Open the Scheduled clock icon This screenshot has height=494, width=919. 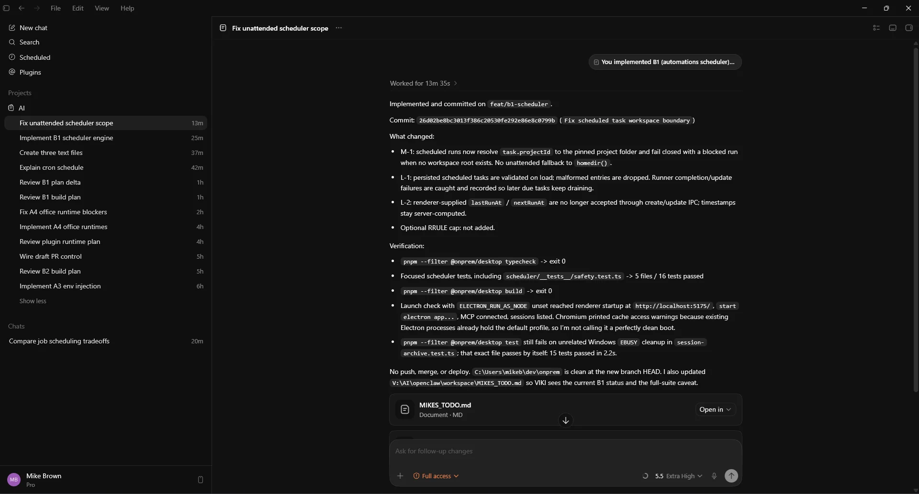click(x=12, y=57)
